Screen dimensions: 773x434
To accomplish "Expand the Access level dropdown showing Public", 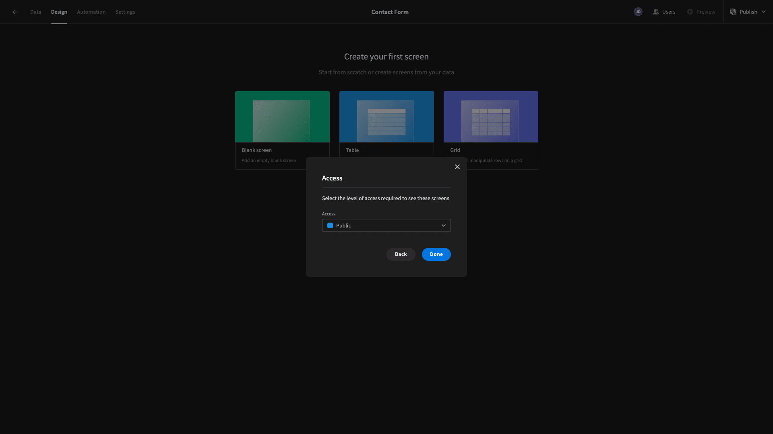I will [x=386, y=225].
